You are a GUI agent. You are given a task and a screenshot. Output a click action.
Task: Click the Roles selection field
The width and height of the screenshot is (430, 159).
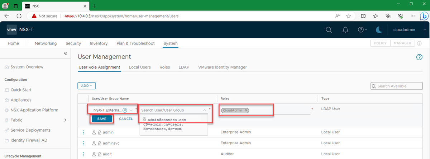tap(265, 110)
